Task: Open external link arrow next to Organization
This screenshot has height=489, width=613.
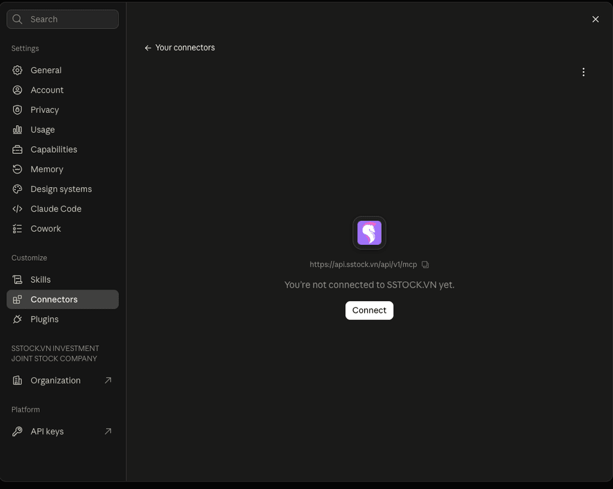Action: point(108,380)
